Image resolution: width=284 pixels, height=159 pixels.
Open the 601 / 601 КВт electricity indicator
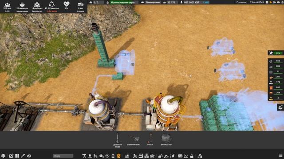pos(194,2)
